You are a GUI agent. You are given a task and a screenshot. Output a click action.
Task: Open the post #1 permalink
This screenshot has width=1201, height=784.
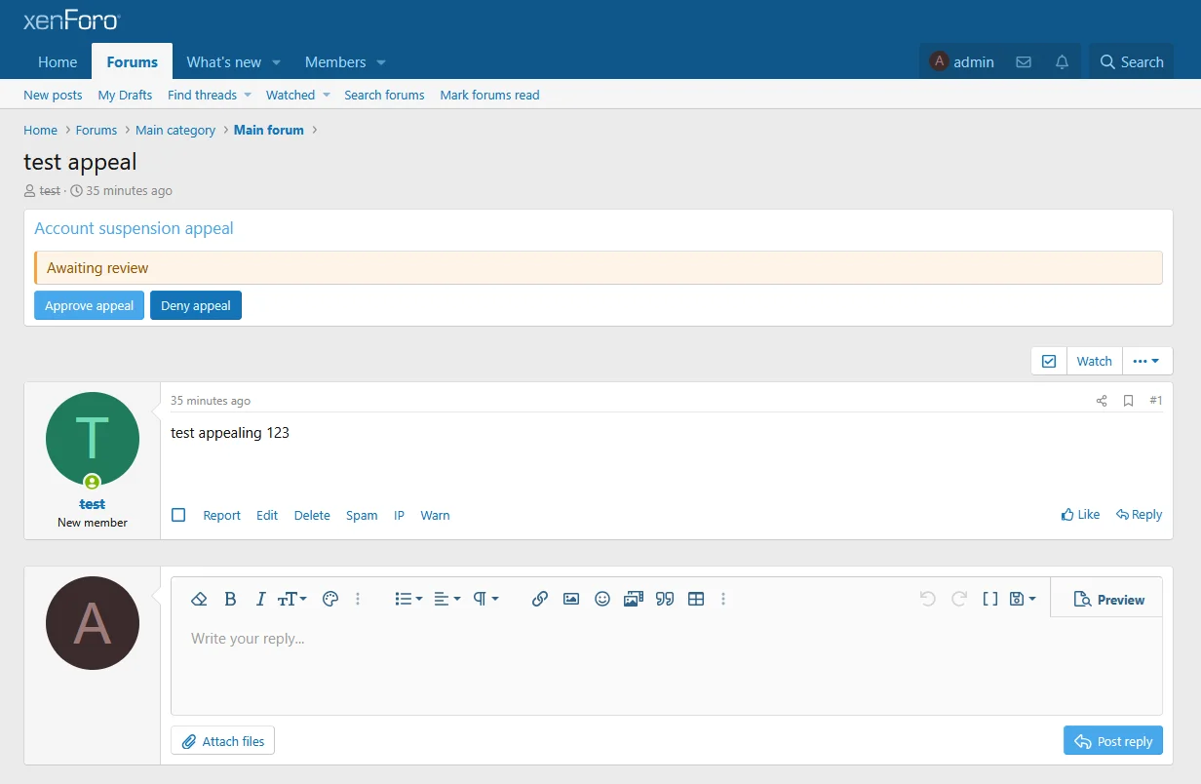pos(1155,401)
